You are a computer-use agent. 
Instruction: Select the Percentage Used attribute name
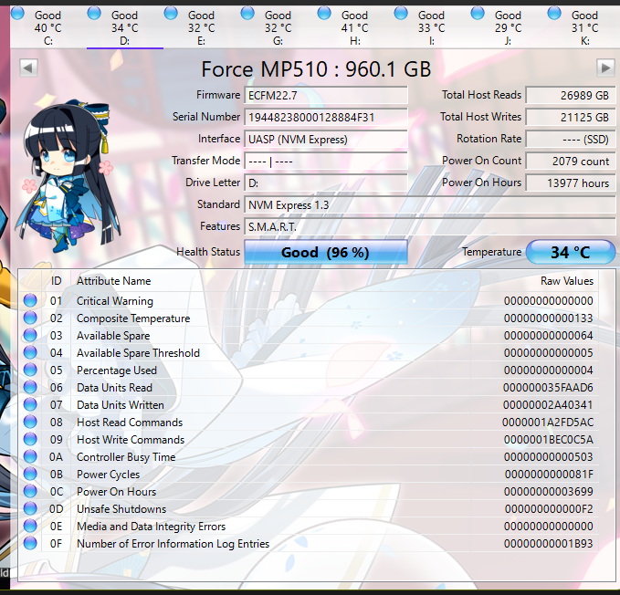coord(117,371)
